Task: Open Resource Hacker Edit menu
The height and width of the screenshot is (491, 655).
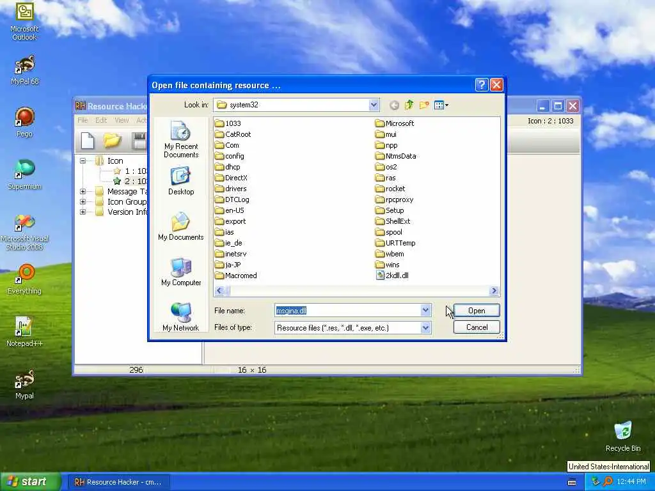Action: (101, 120)
